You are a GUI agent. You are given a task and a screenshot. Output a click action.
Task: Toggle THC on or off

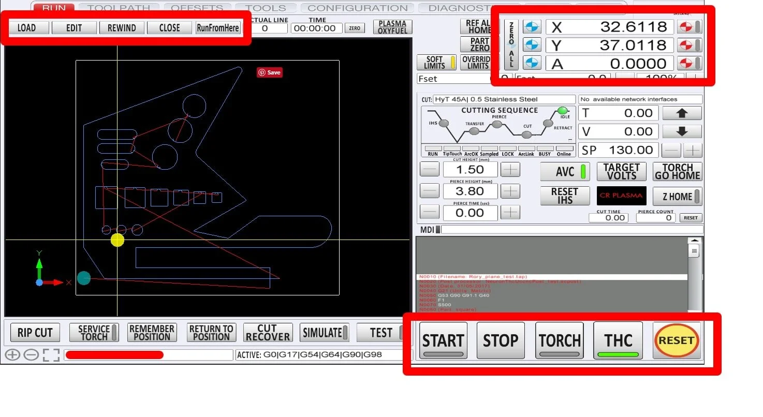coord(618,340)
